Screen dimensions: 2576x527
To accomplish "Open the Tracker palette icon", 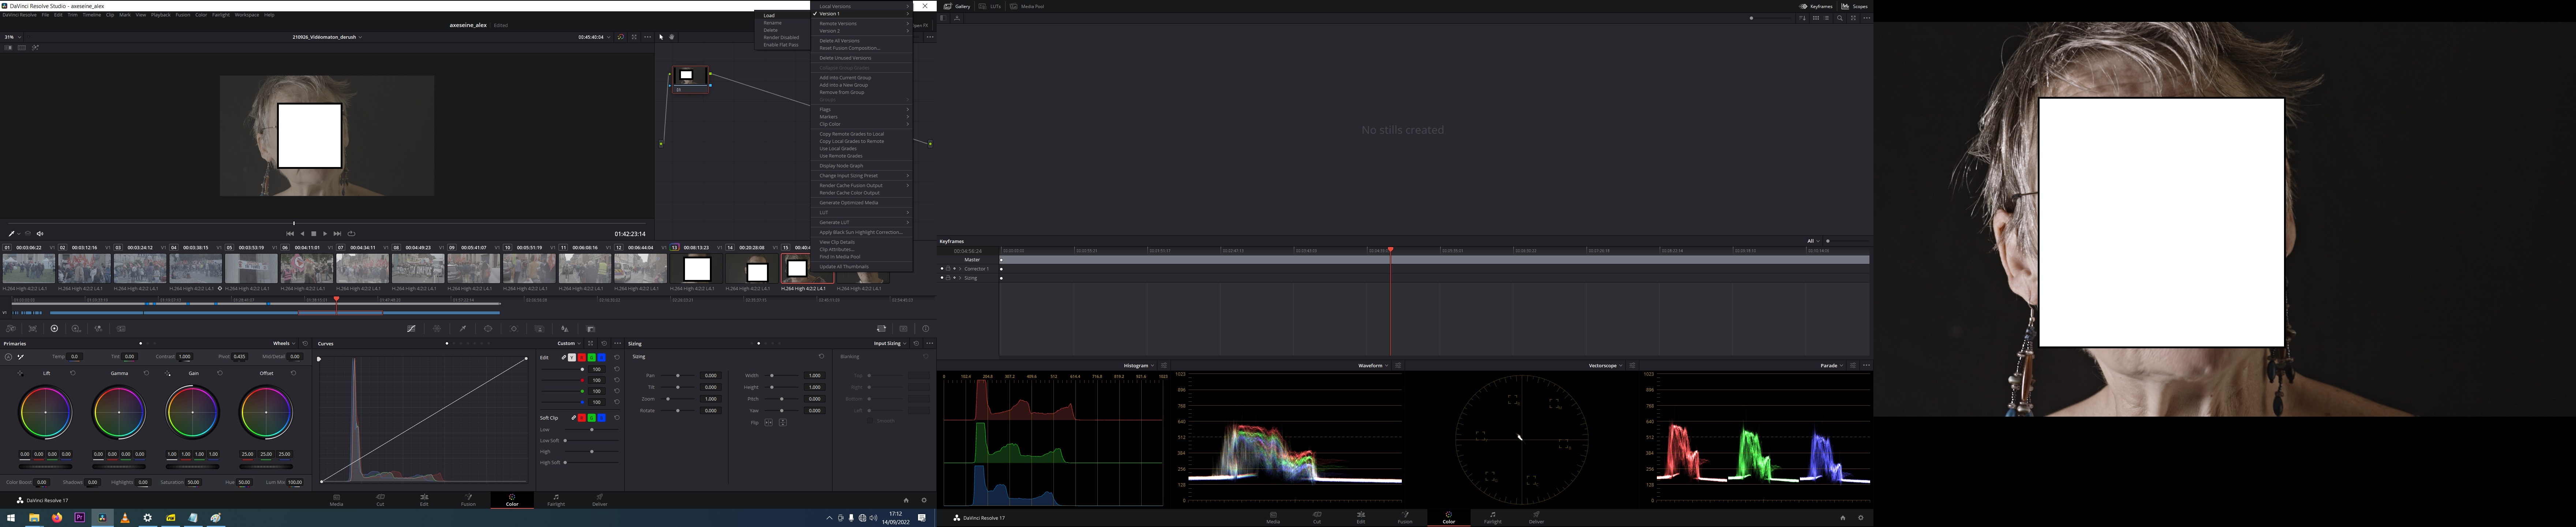I will (x=514, y=329).
